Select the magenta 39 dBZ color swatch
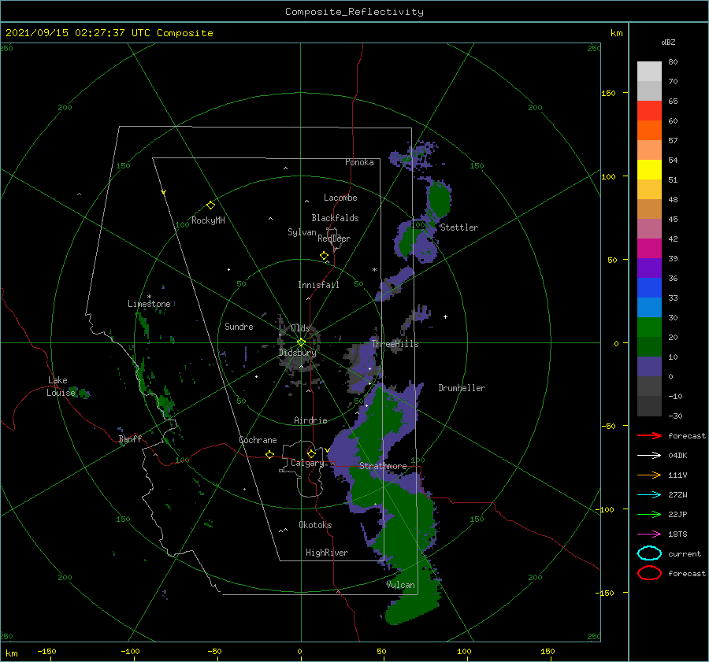Image resolution: width=709 pixels, height=662 pixels. (649, 249)
